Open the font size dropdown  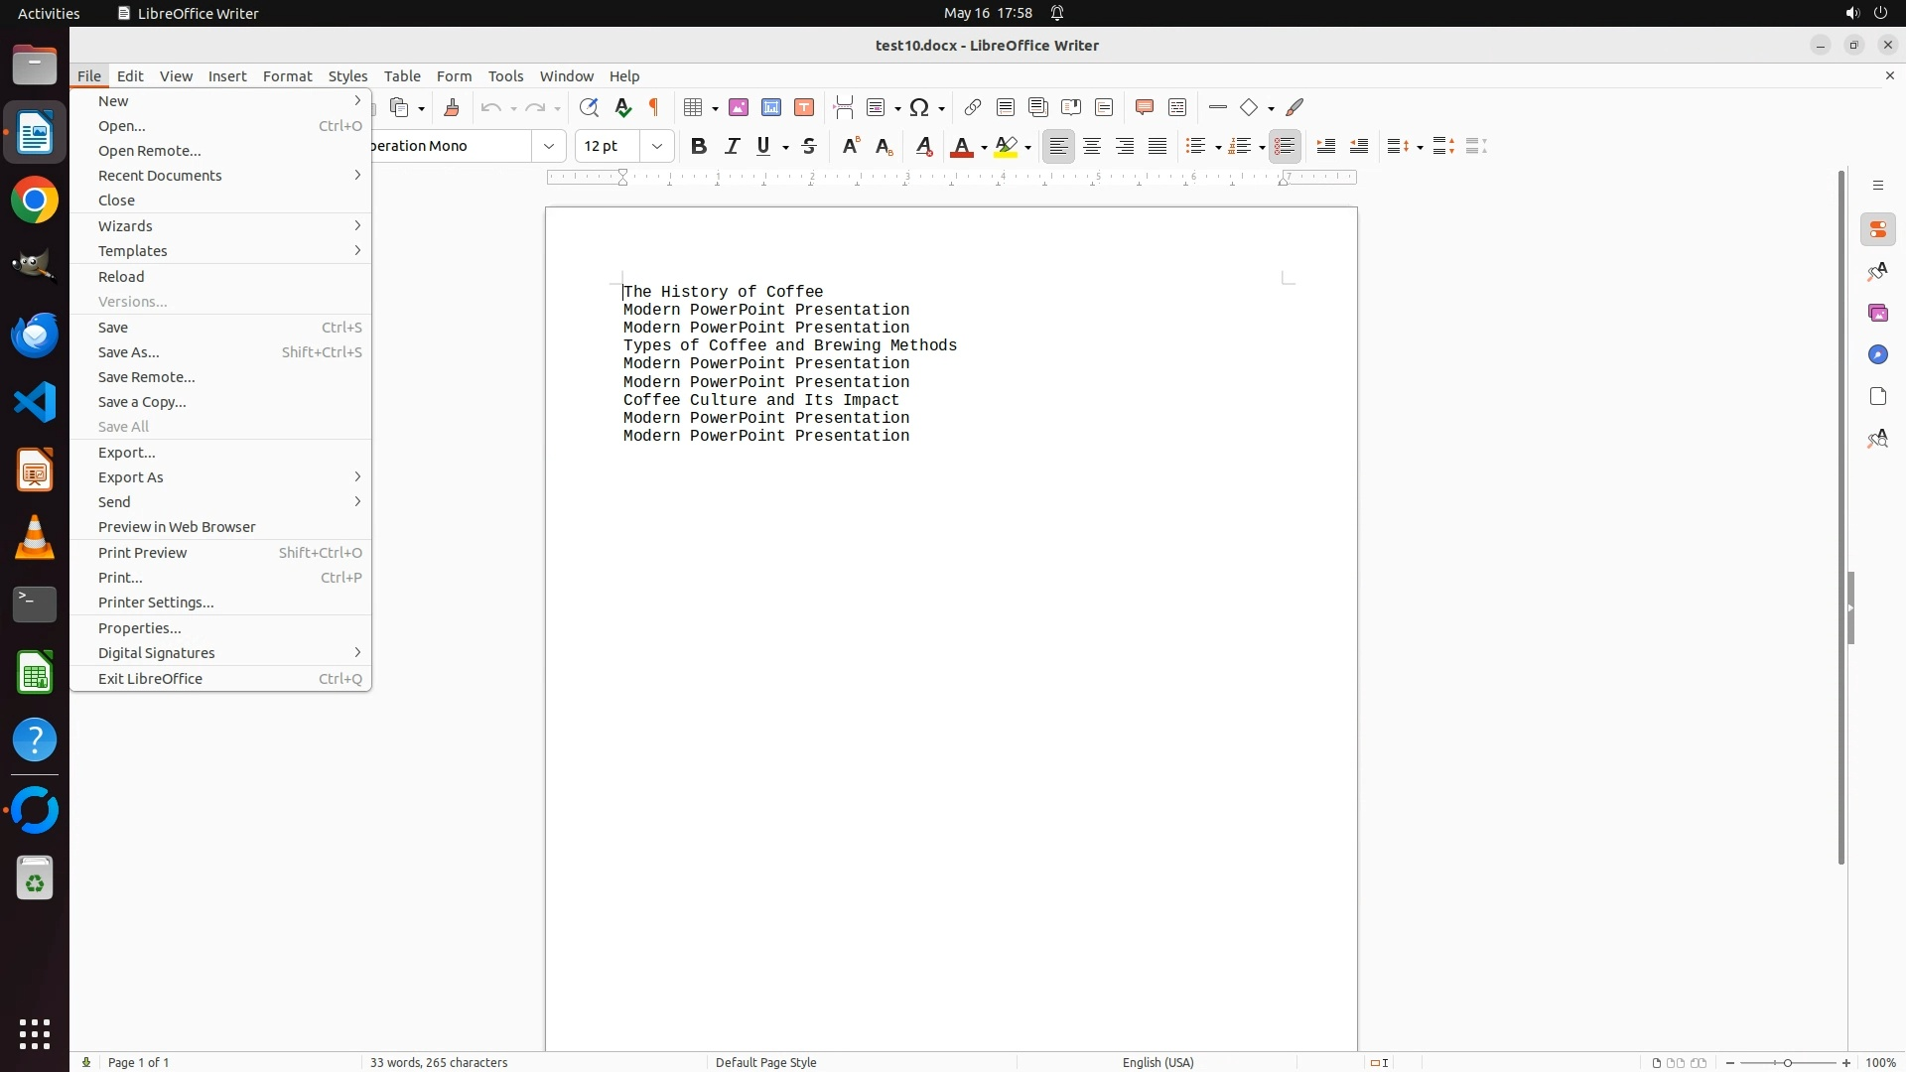coord(656,146)
